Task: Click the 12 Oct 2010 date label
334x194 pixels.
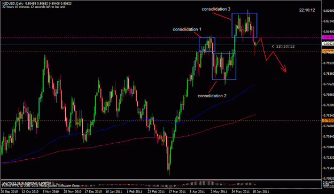Action: 30,191
